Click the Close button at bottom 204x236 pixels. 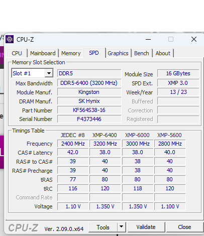(184, 227)
